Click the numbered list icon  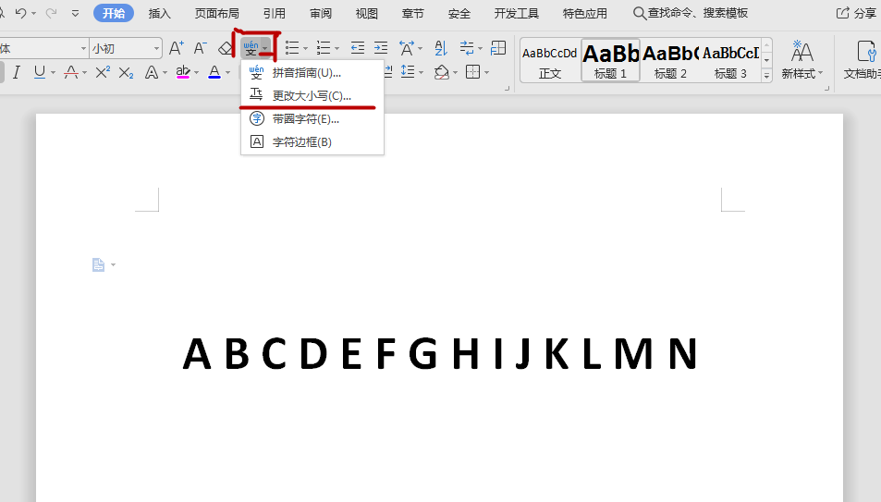click(x=323, y=48)
